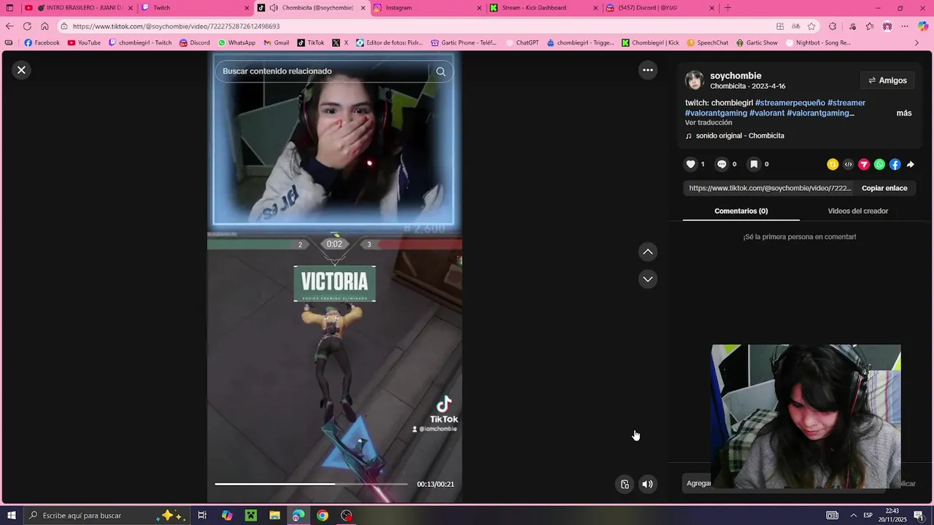This screenshot has height=525, width=934.
Task: Switch to Instagram browser tab
Action: [x=427, y=8]
